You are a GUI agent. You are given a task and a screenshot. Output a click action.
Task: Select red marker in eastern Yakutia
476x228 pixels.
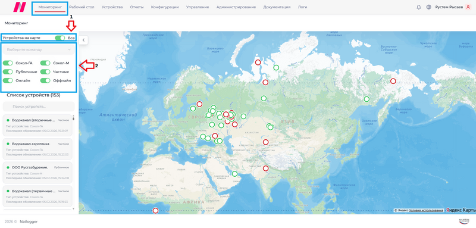393,81
